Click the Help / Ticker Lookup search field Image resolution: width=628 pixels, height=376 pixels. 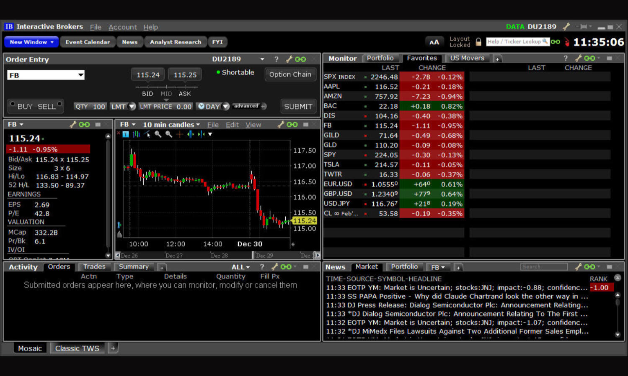click(514, 42)
